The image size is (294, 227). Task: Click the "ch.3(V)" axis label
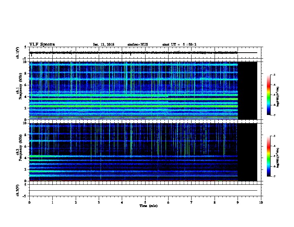click(17, 190)
